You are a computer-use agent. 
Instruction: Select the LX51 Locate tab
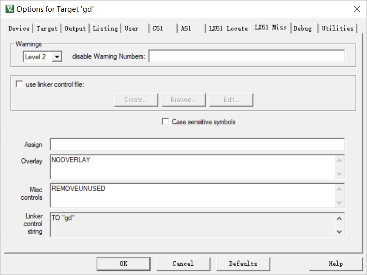click(x=228, y=28)
